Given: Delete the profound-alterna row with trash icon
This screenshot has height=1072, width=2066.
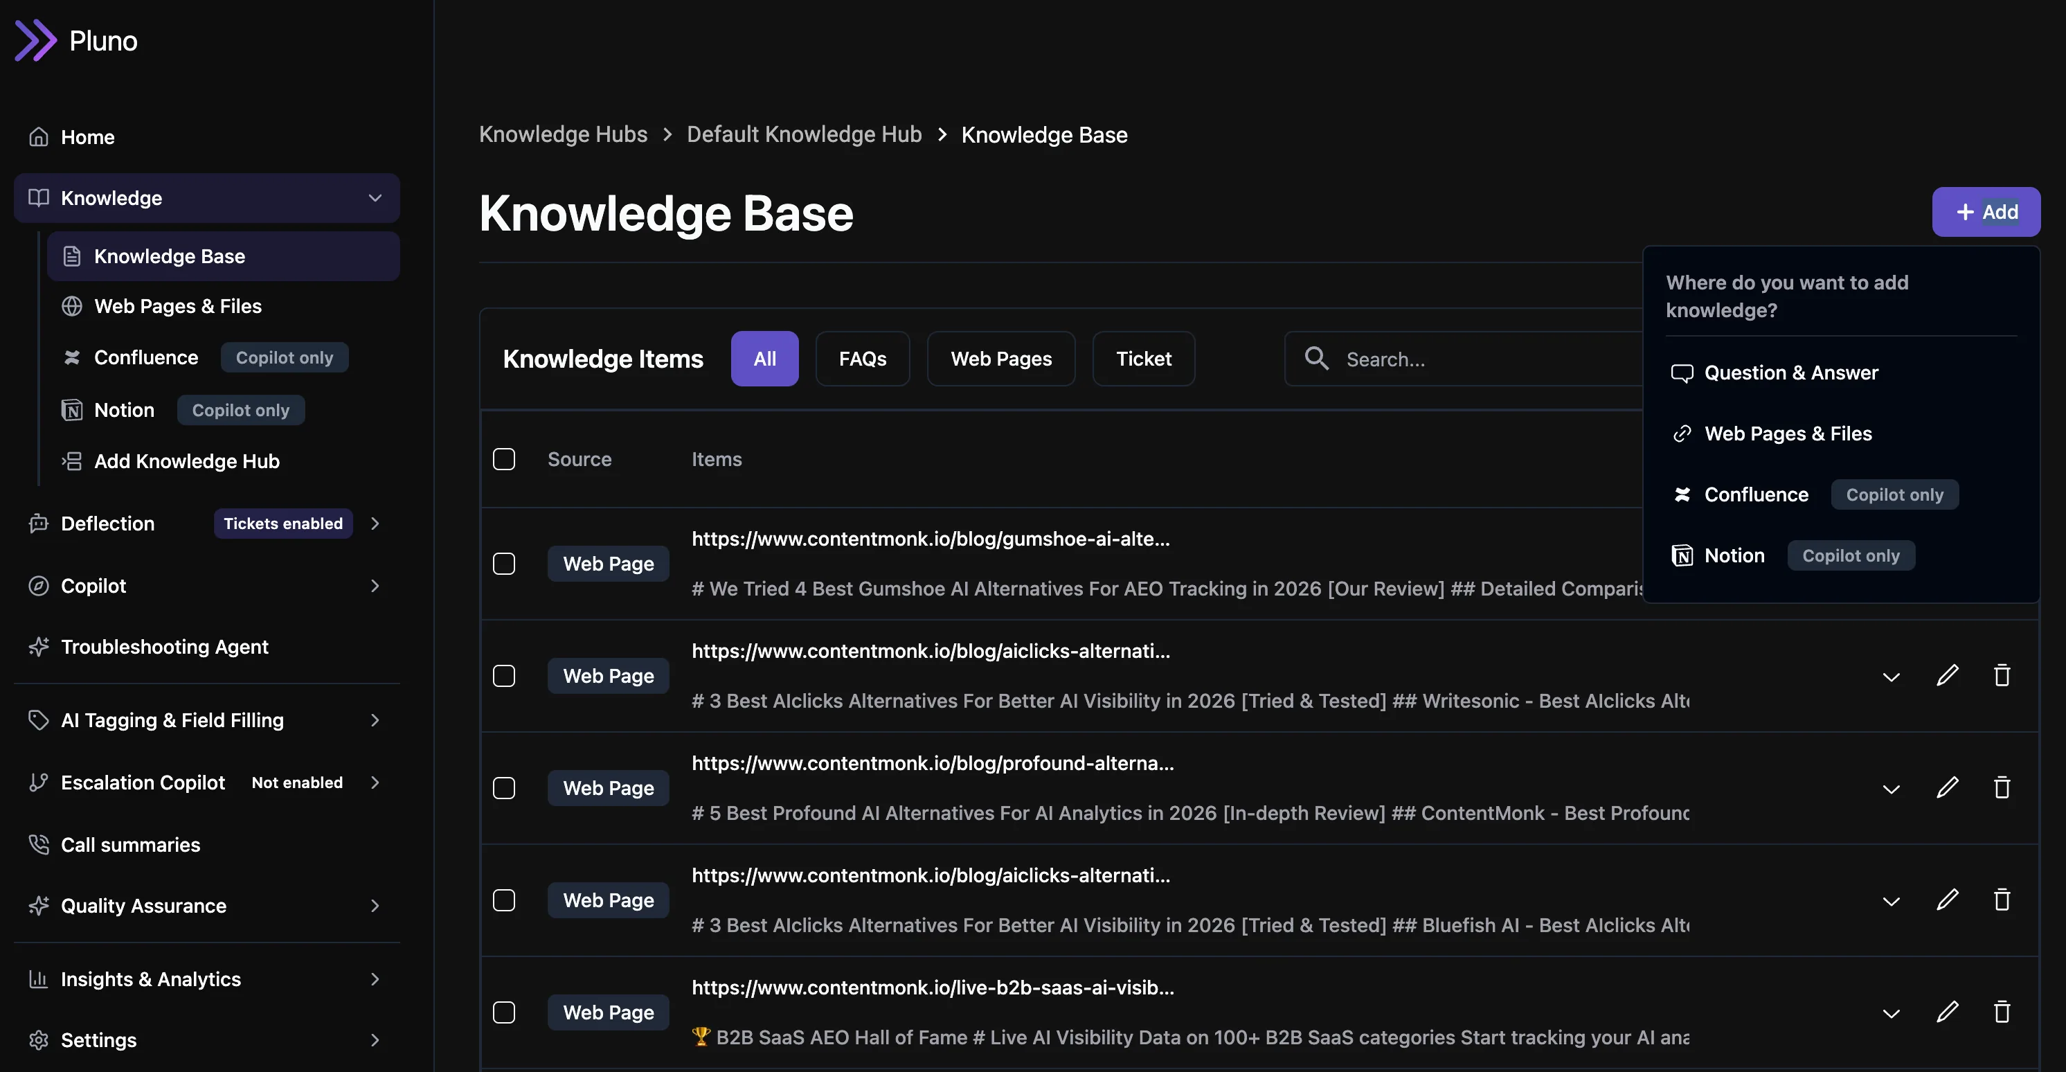Looking at the screenshot, I should (x=2002, y=788).
